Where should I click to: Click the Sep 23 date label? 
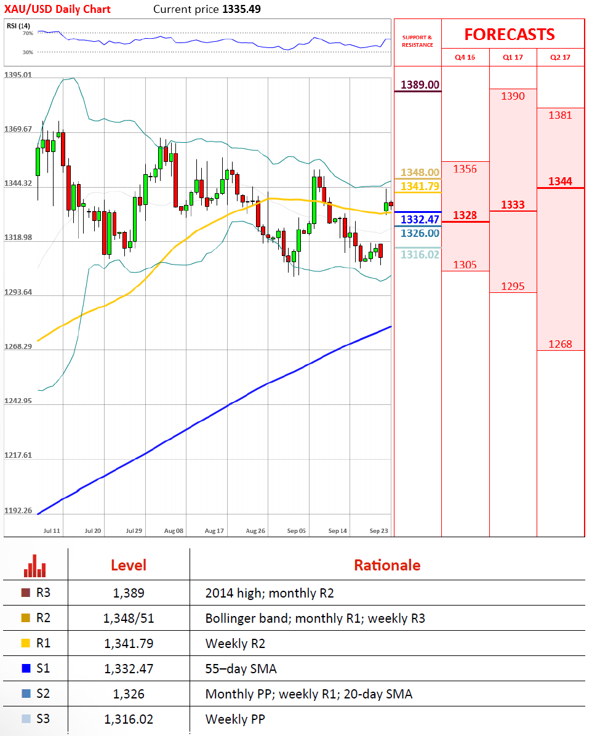point(379,530)
